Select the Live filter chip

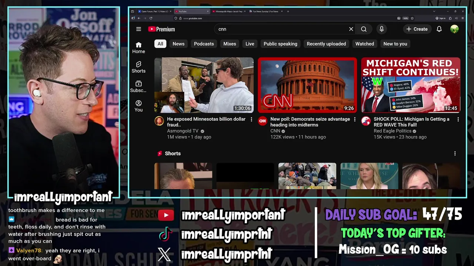tap(250, 44)
